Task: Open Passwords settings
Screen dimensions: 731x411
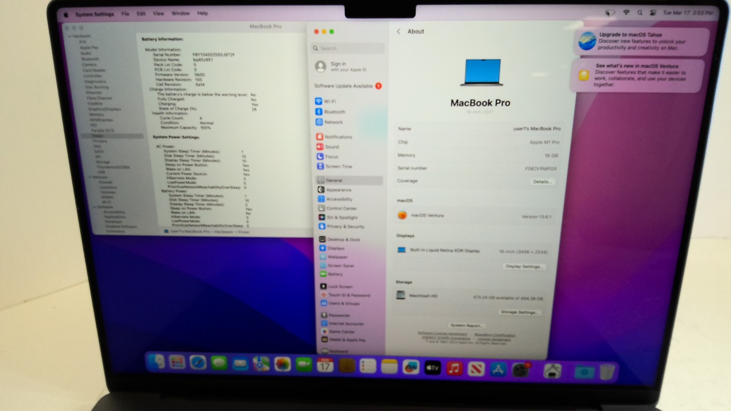Action: tap(335, 315)
